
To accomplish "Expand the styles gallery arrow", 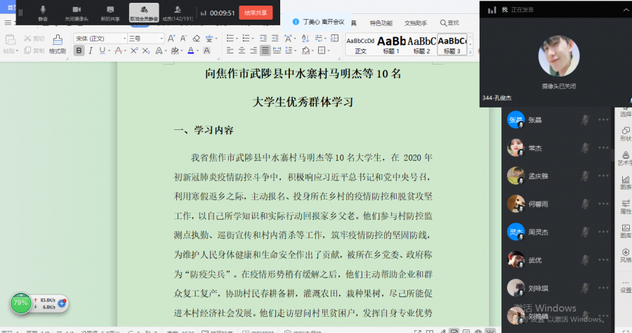I will (470, 52).
